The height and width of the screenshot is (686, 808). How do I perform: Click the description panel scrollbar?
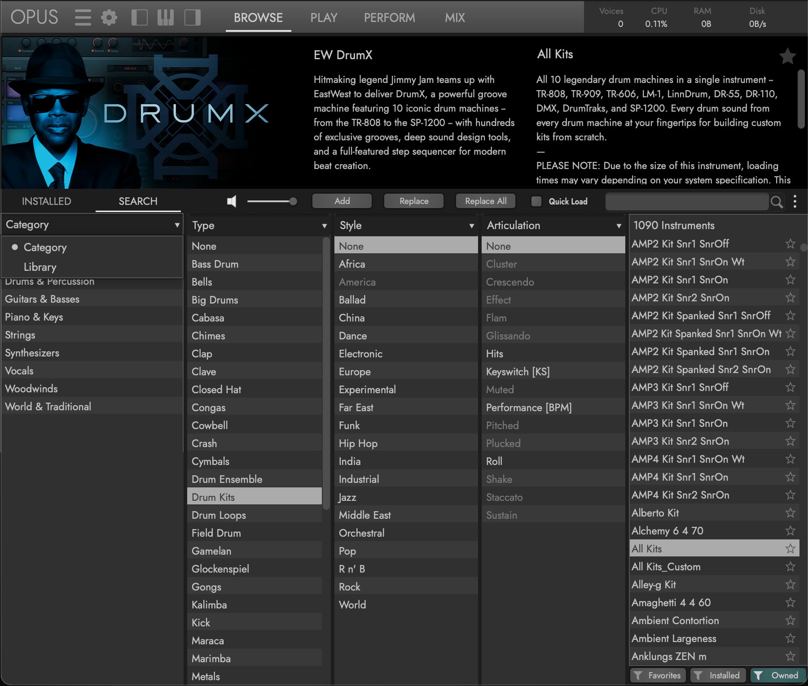coord(801,99)
